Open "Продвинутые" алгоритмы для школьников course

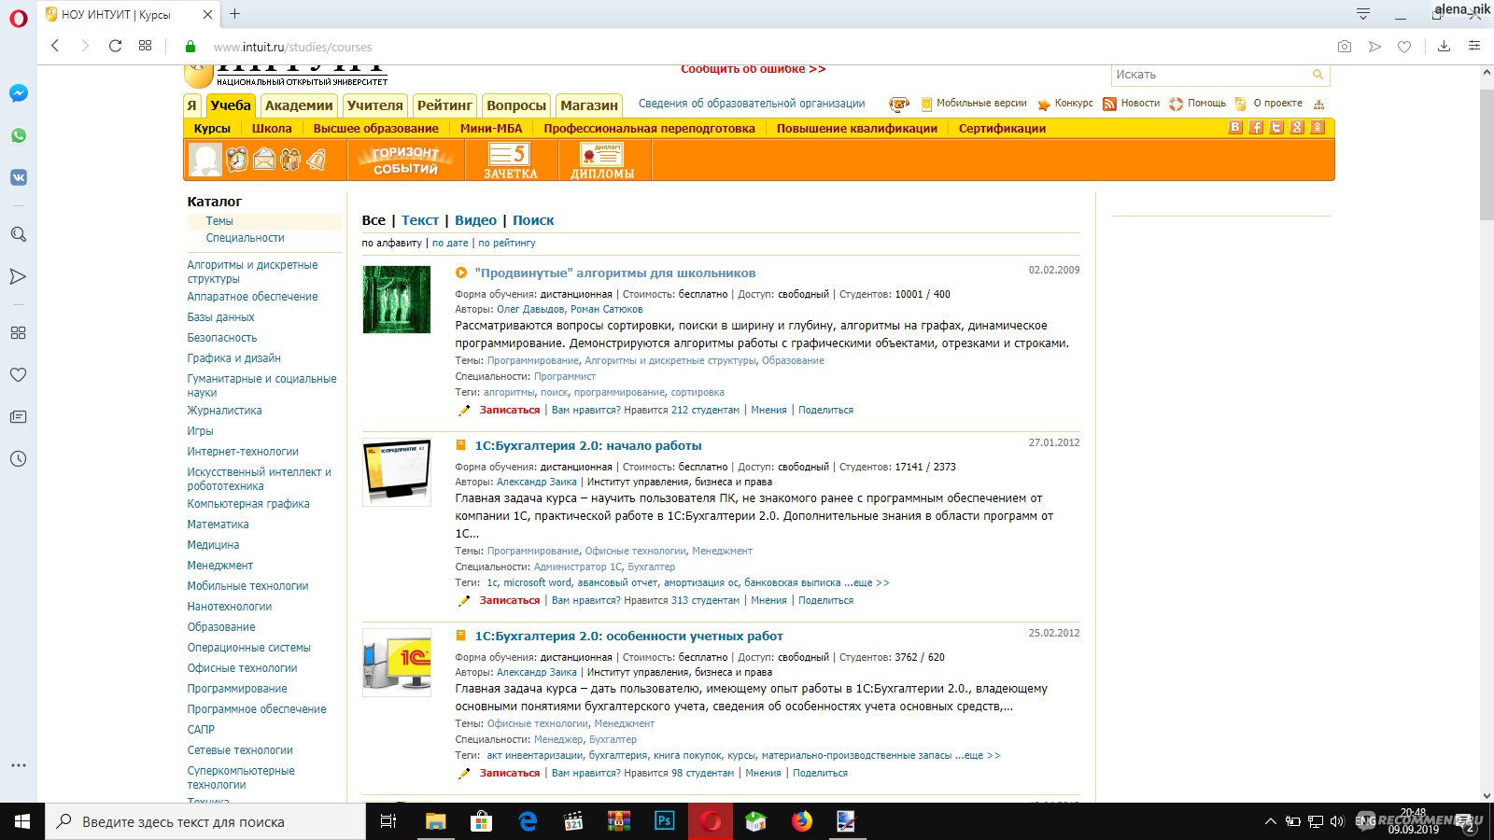click(x=615, y=273)
